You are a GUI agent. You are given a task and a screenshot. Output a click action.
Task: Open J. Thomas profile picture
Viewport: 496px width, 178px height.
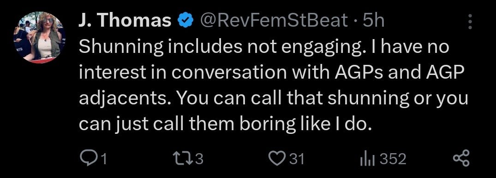point(40,38)
